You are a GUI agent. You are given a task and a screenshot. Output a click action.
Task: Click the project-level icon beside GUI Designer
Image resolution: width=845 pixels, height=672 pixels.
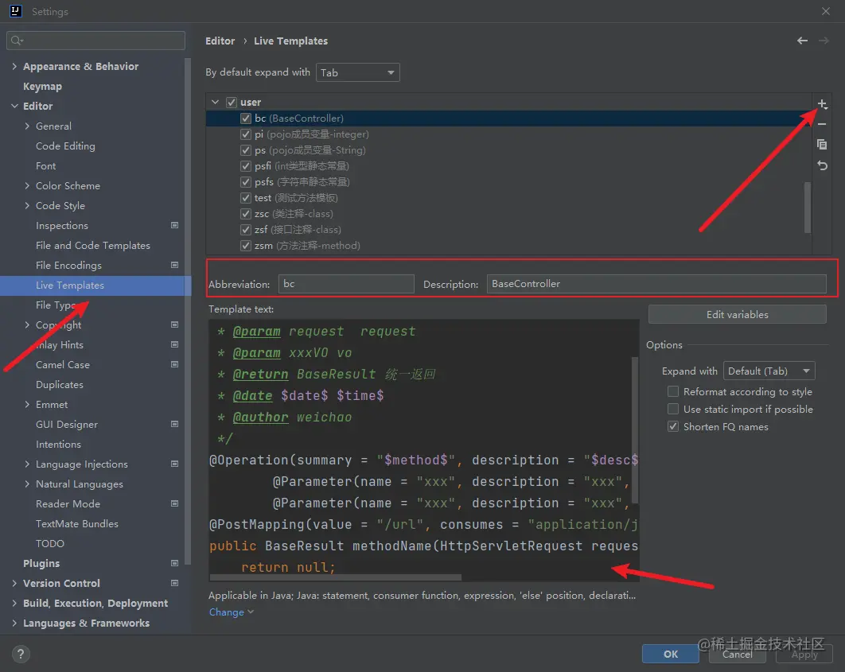174,425
